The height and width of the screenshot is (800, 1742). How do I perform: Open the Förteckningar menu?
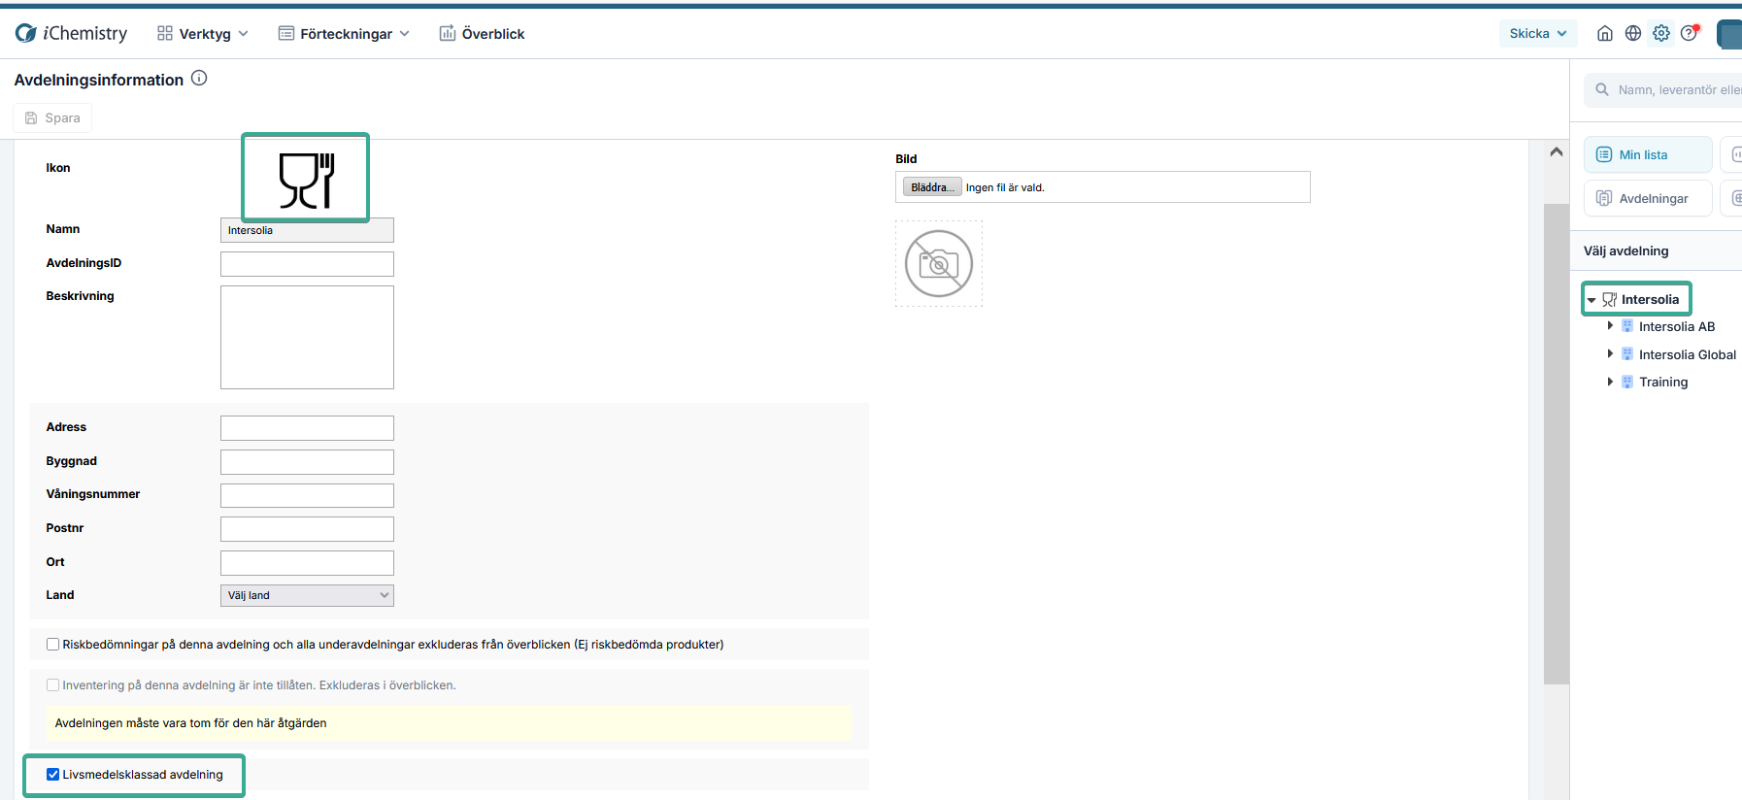tap(344, 33)
